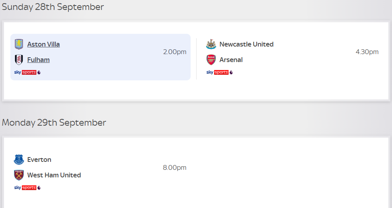Screen dimensions: 392x208
Task: Click the Aston Villa club crest
Action: (19, 44)
